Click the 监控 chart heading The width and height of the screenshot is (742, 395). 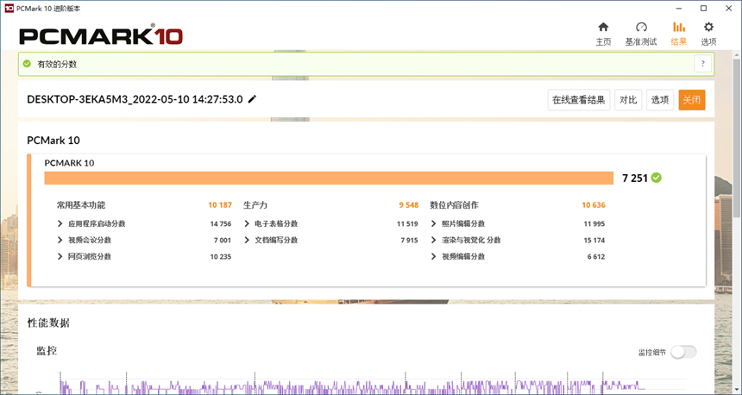tap(47, 350)
